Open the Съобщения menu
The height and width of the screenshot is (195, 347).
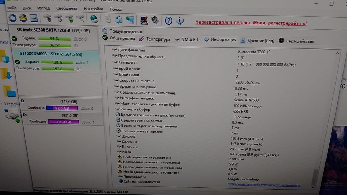(66, 8)
